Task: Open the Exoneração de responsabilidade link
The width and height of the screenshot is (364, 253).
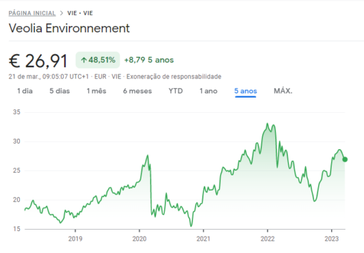Action: coord(174,77)
